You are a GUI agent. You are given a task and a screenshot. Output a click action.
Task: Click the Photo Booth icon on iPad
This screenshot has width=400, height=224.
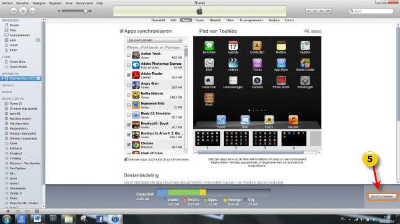point(281,81)
